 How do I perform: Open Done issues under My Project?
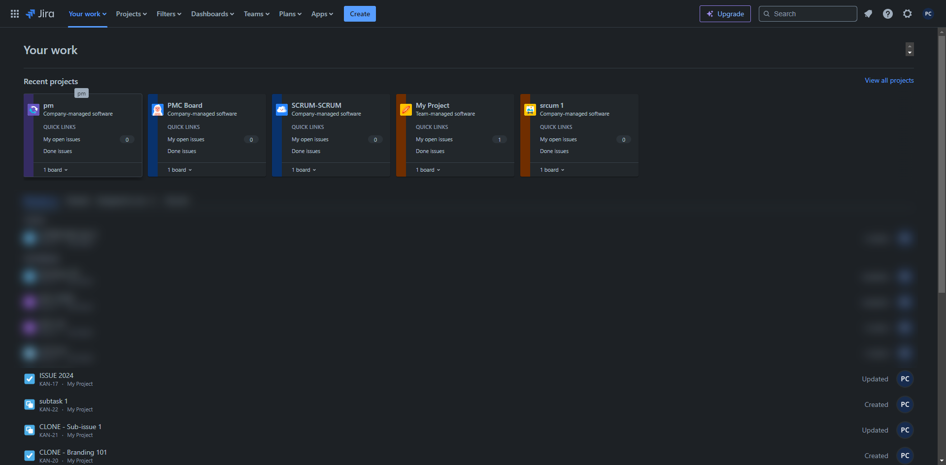pos(430,151)
